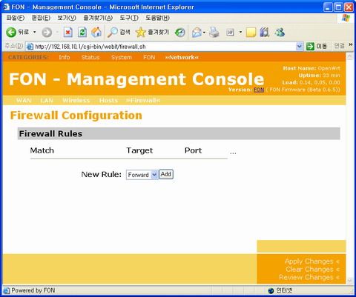The image size is (356, 297).
Task: Open the 즐겨찾기(A) menu
Action: 98,18
